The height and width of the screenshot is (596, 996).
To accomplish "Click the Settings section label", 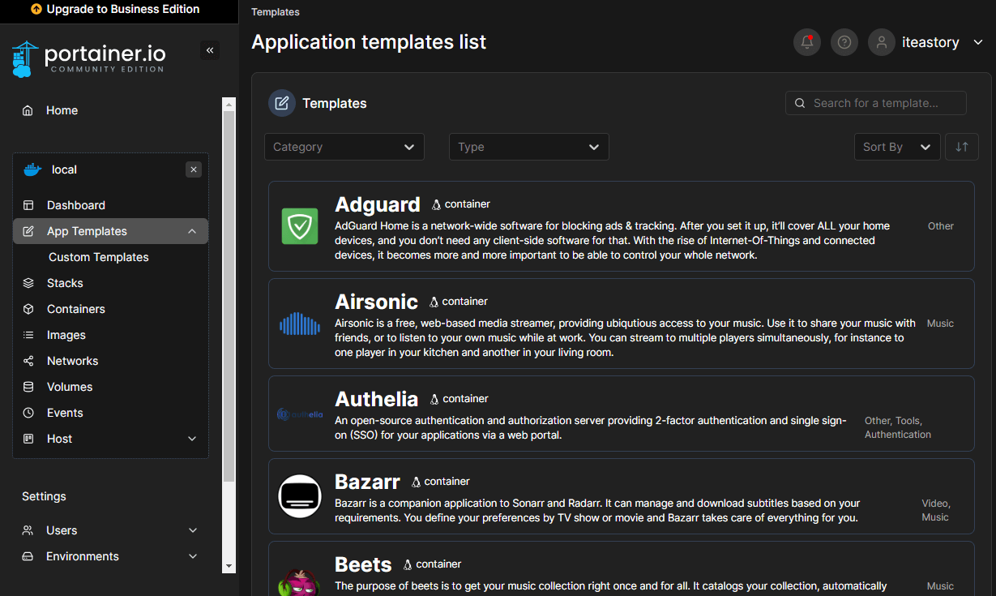I will click(x=44, y=496).
